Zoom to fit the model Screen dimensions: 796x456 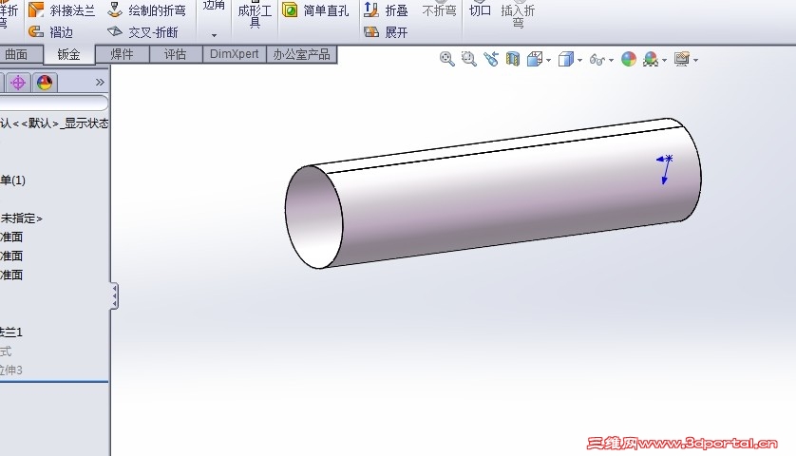(446, 59)
